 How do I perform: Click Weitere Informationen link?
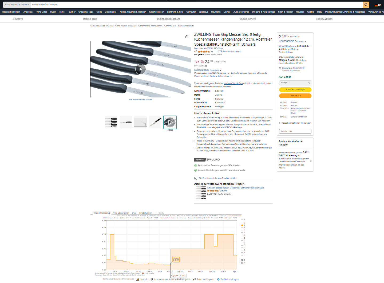pos(221,76)
